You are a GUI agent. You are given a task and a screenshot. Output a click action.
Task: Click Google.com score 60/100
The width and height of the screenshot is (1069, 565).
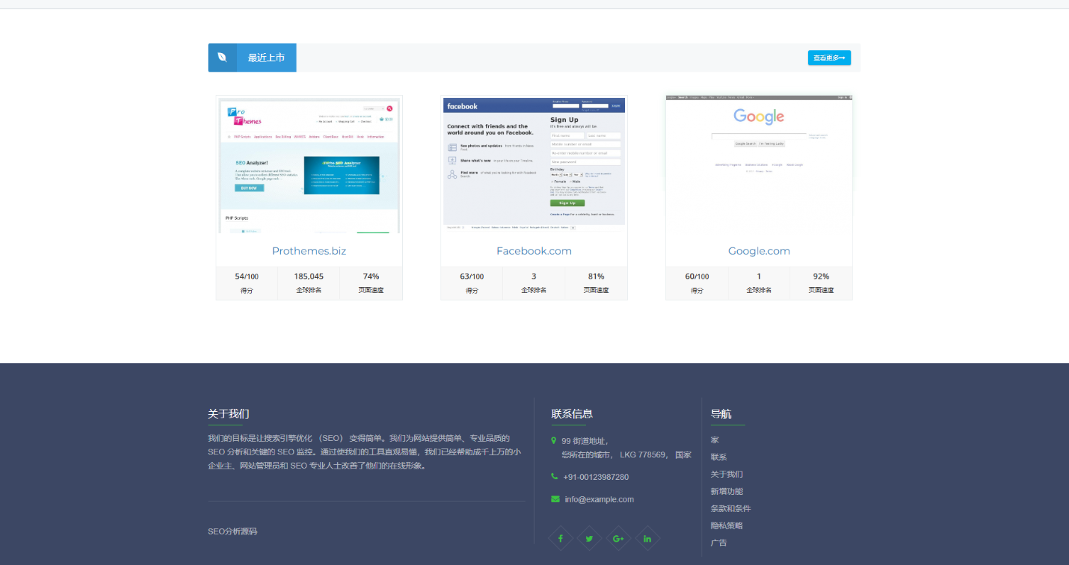pyautogui.click(x=697, y=276)
